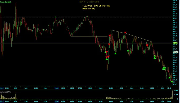This screenshot has height=103, width=180.
Task: Click the volume spike bar at 16:00
Action: 15,96
